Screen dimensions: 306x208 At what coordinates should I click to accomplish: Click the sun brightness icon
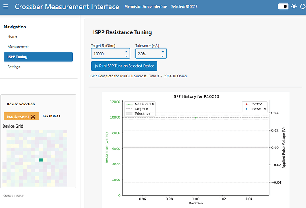(x=294, y=7)
